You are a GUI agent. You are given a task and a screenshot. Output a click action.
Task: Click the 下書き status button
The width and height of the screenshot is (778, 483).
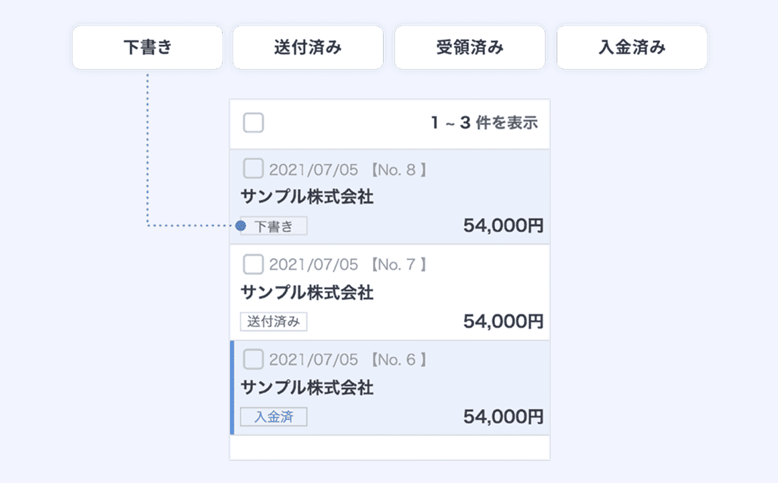click(x=148, y=48)
